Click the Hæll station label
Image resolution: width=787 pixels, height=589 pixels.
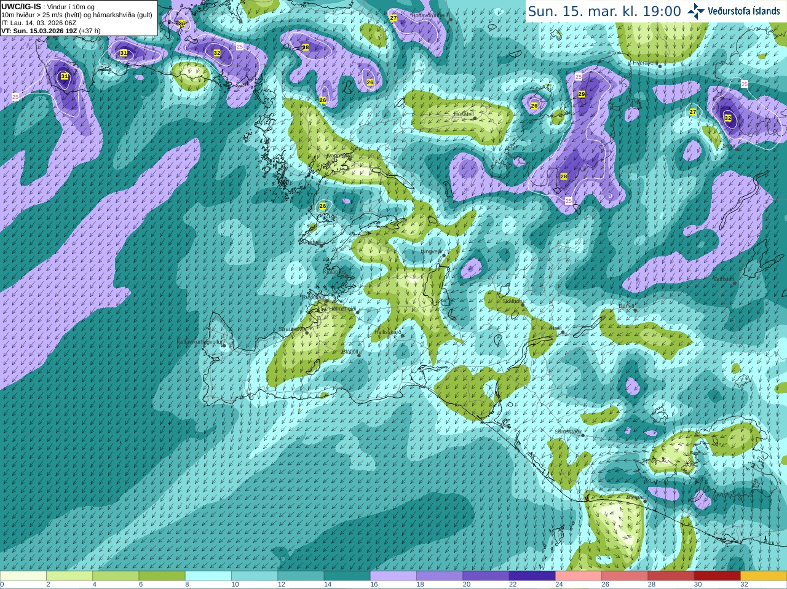(x=555, y=328)
